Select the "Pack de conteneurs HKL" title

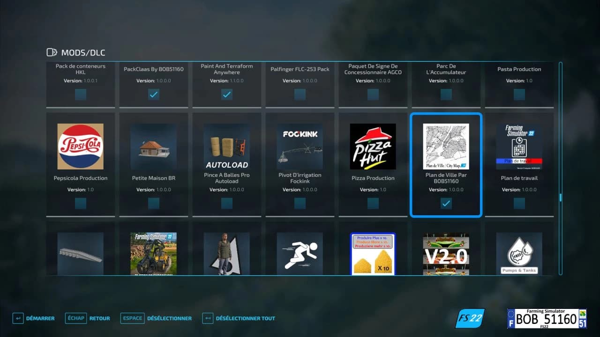(x=81, y=69)
